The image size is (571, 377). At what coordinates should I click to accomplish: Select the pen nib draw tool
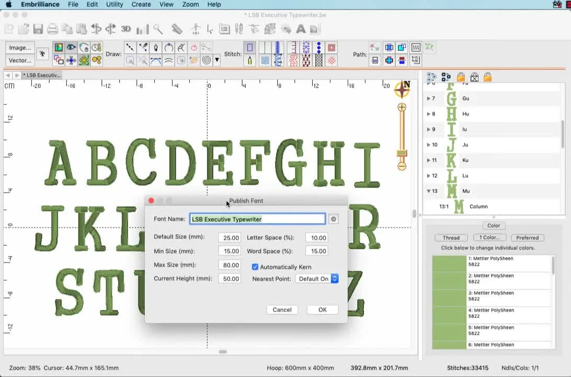(x=156, y=48)
